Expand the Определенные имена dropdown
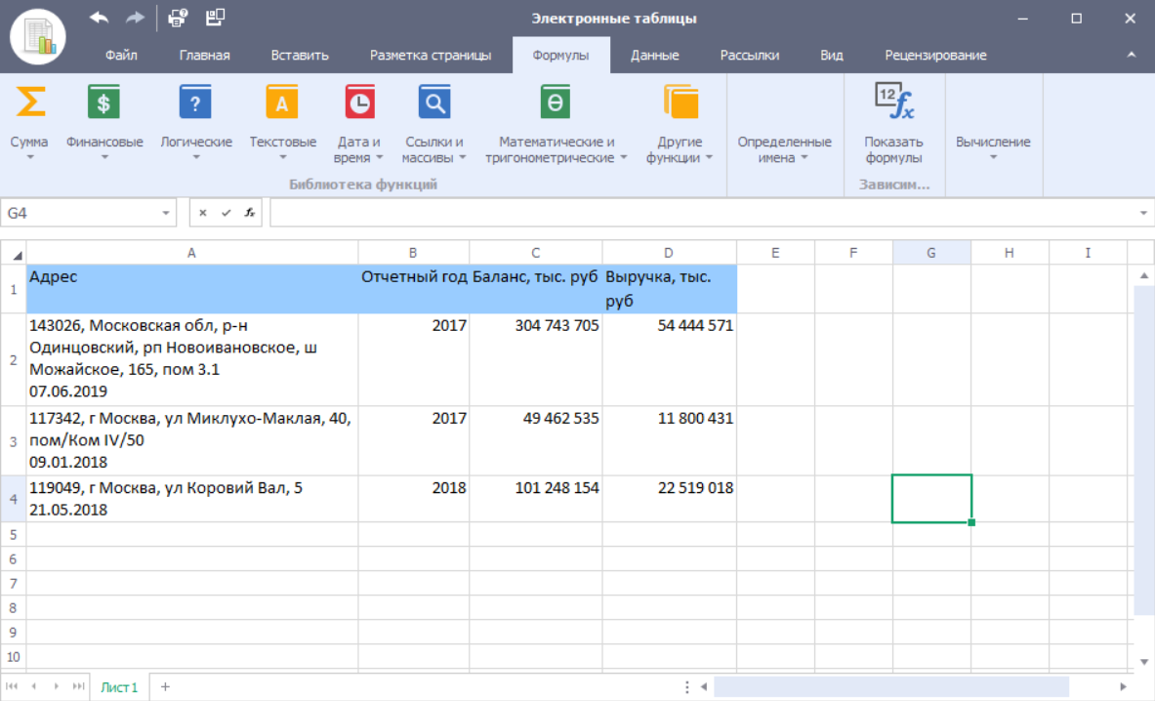 784,149
